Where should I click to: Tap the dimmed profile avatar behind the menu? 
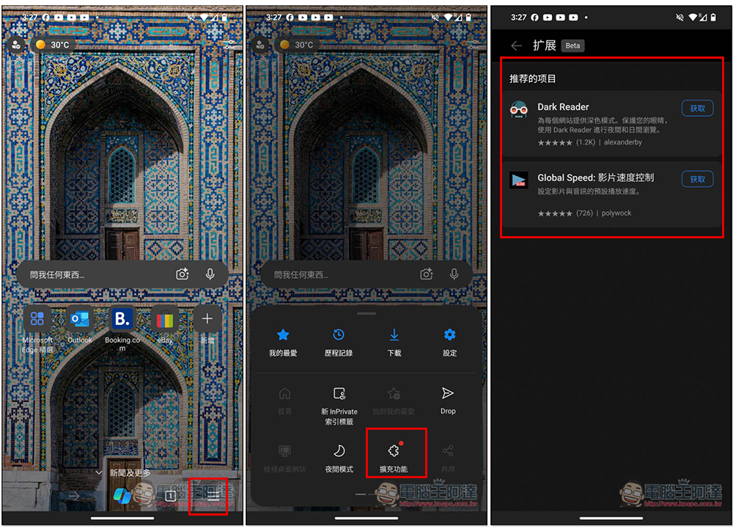coord(260,45)
